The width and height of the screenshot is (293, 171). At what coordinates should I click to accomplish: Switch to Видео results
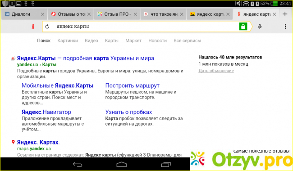pyautogui.click(x=92, y=40)
